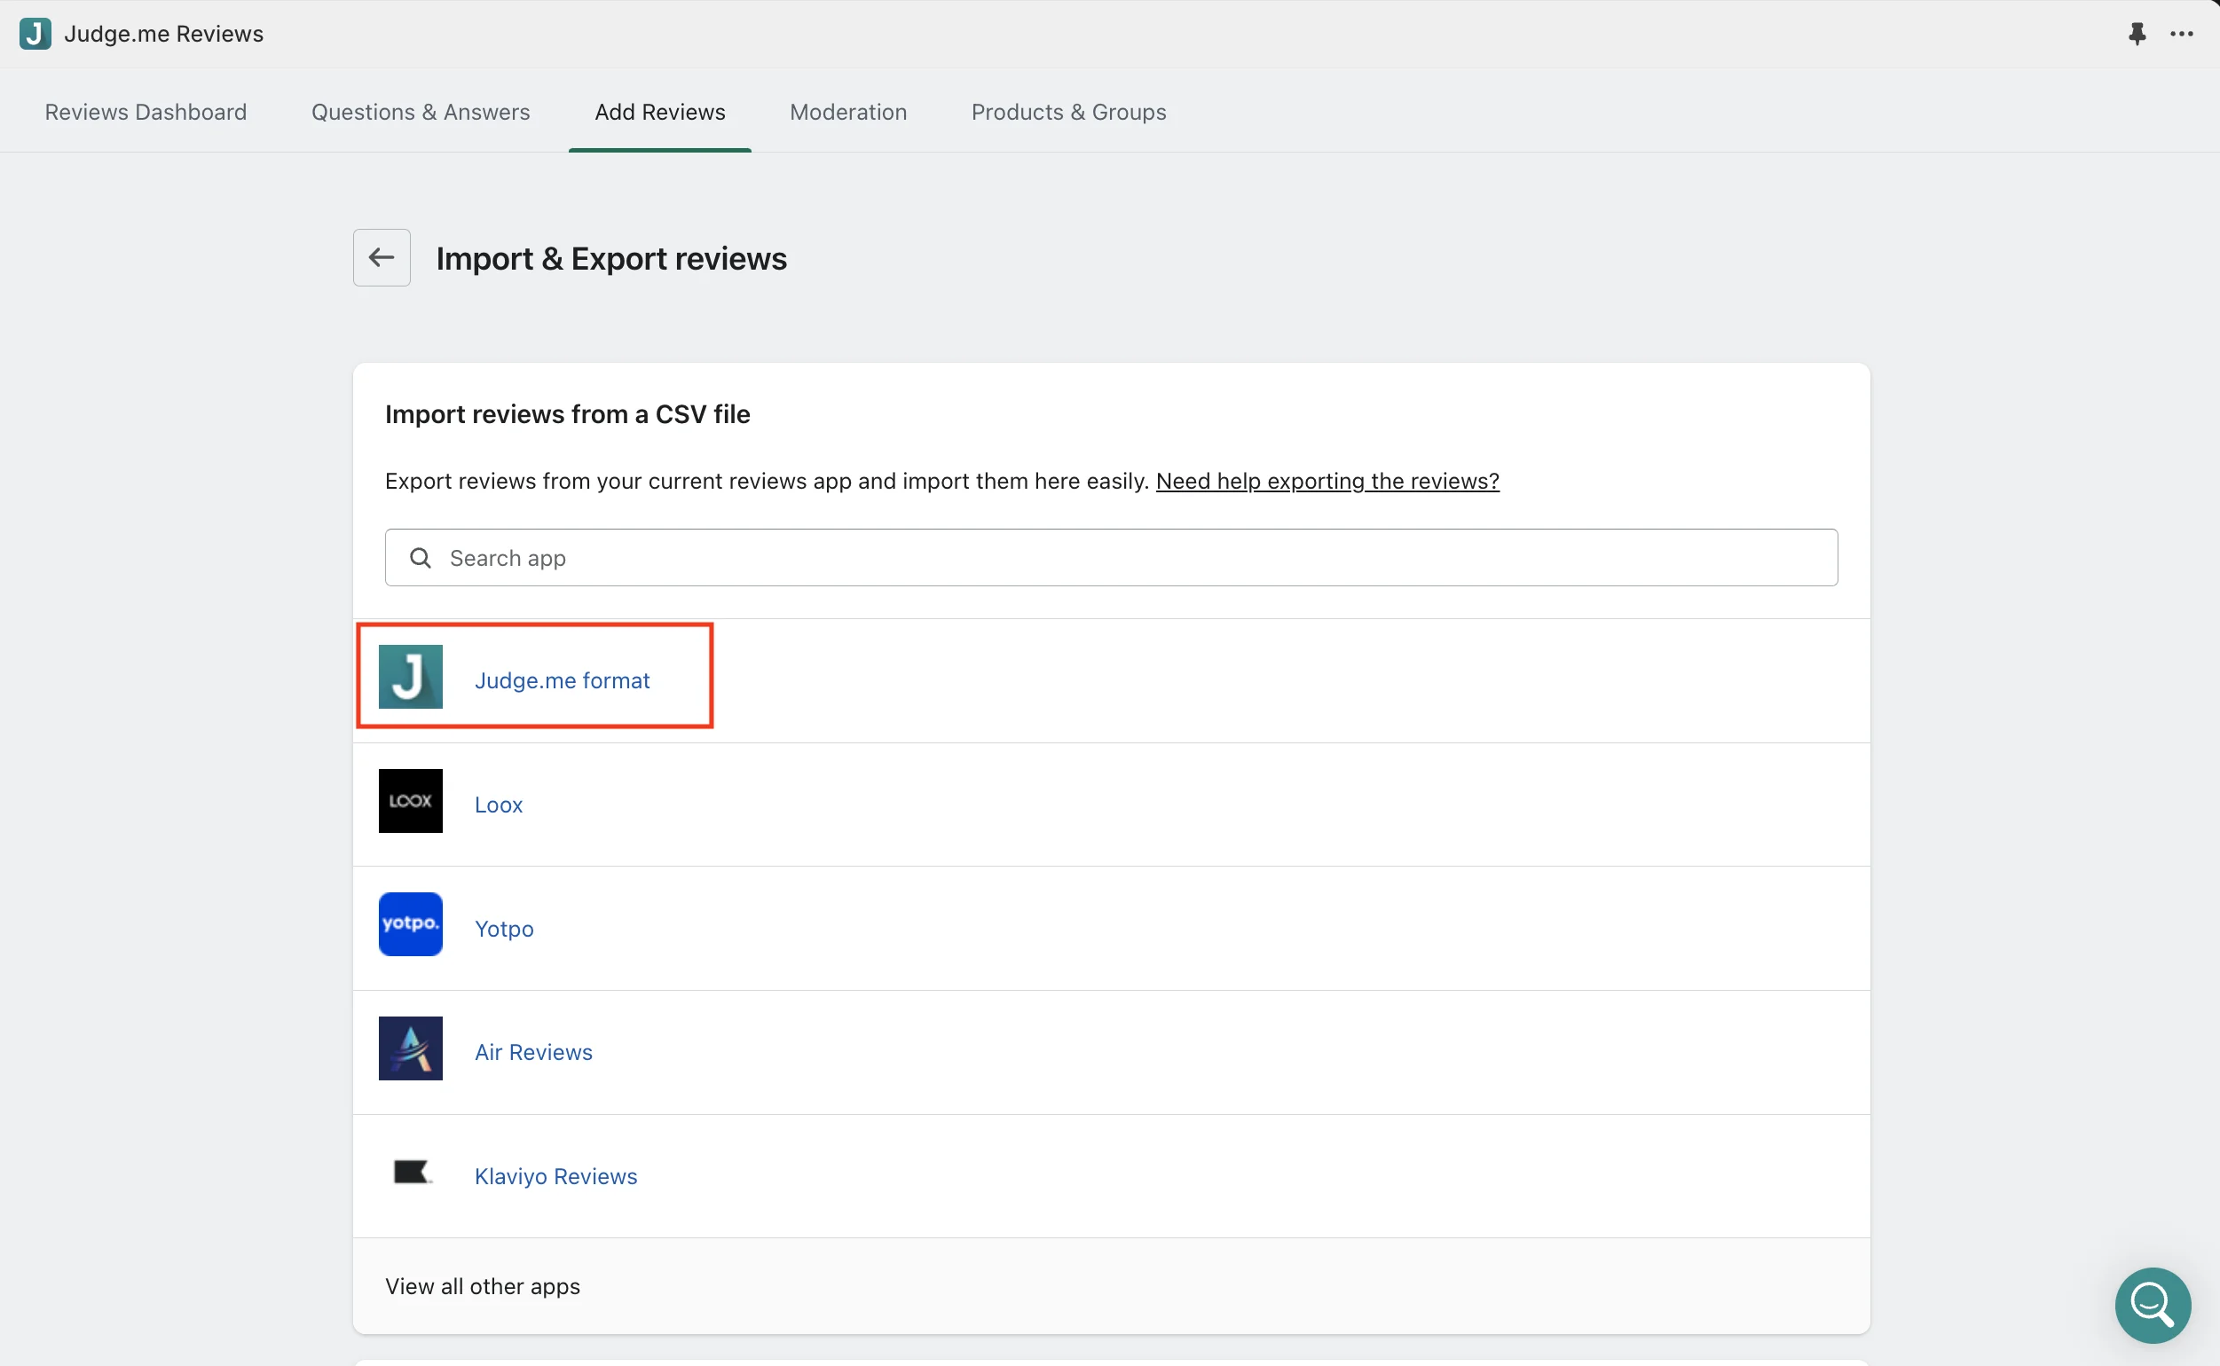
Task: Go back using the arrow button
Action: [382, 257]
